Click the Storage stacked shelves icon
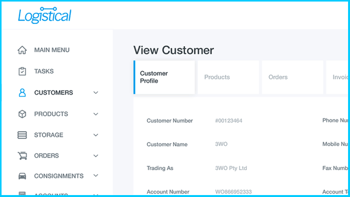The height and width of the screenshot is (197, 350). point(22,135)
